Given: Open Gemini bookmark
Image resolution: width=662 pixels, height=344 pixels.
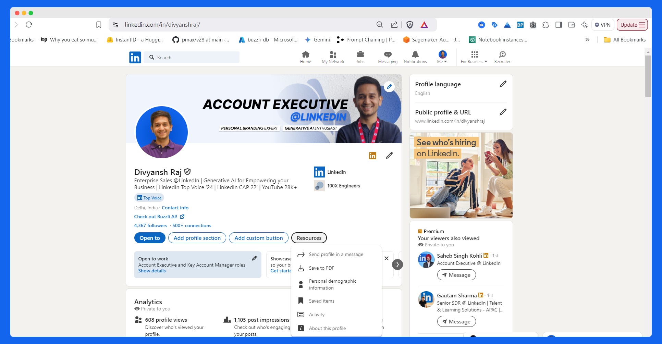Looking at the screenshot, I should (x=317, y=40).
